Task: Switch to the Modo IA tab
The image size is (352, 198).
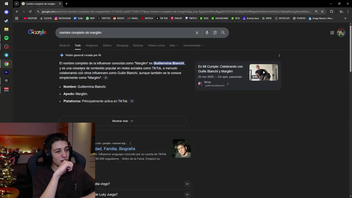Action: 65,45
